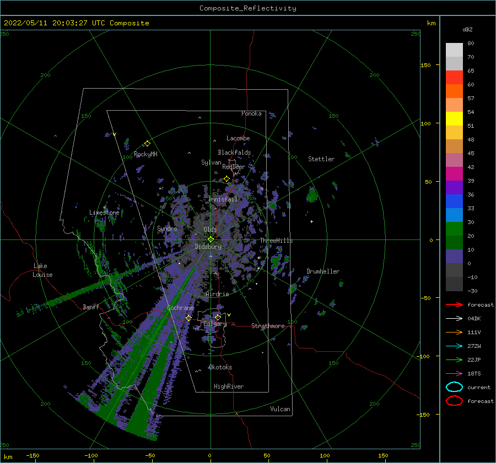Click the Olds city label
The height and width of the screenshot is (463, 496).
210,230
